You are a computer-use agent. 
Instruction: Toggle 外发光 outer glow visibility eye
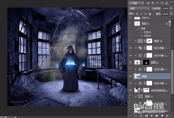pyautogui.click(x=142, y=36)
